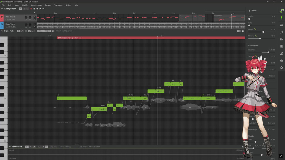Toggle Piano Roll waveform display button
The height and width of the screenshot is (160, 285).
46,31
